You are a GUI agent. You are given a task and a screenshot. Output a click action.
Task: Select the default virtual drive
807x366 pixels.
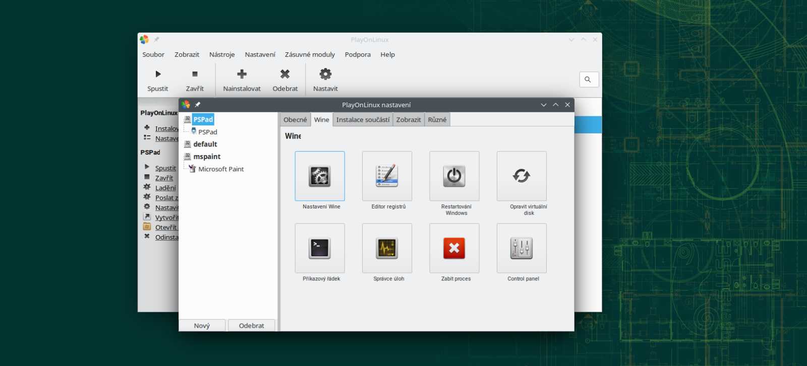click(x=205, y=144)
